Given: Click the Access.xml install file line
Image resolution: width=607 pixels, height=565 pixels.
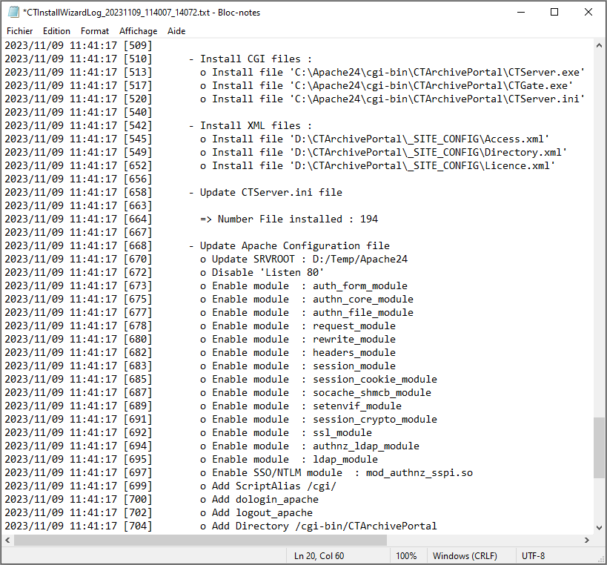Looking at the screenshot, I should pyautogui.click(x=375, y=139).
